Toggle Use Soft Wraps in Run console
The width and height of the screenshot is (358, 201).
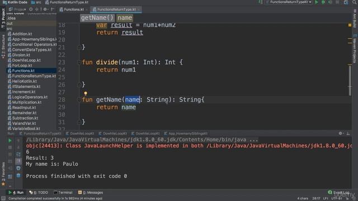click(x=18, y=155)
